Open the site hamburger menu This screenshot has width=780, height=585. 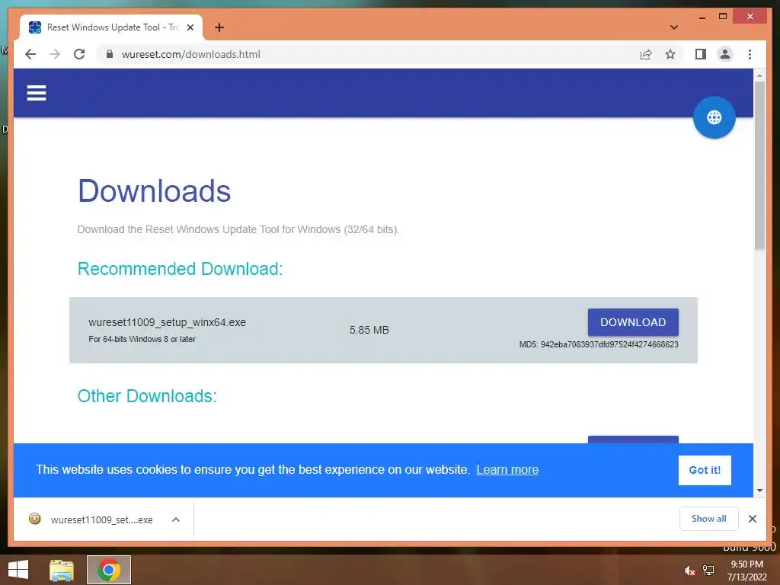pyautogui.click(x=37, y=93)
